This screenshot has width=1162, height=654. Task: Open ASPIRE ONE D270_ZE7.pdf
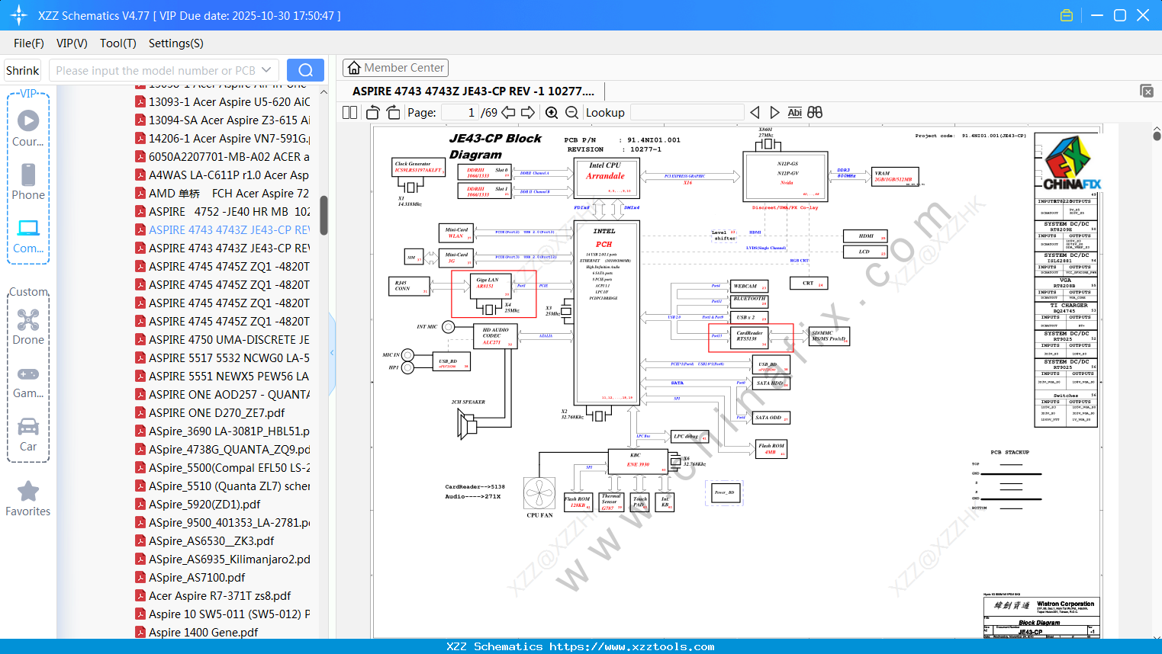(210, 412)
